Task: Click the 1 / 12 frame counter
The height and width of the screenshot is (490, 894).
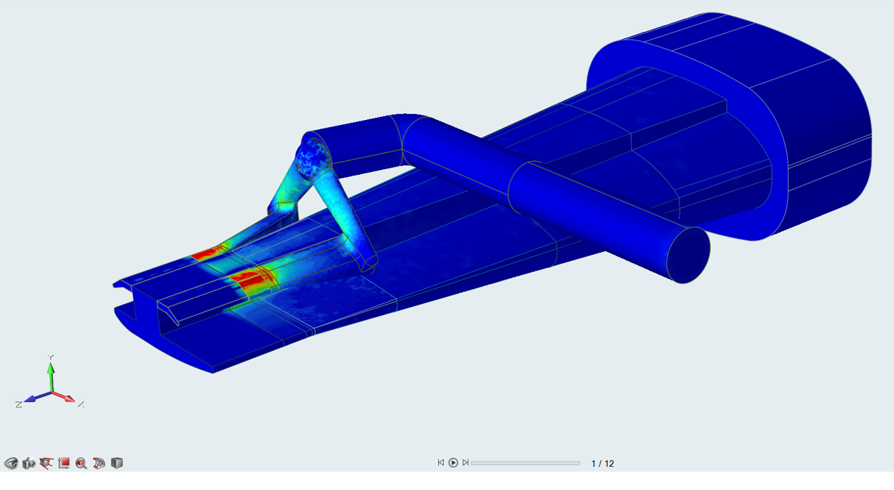Action: 602,464
